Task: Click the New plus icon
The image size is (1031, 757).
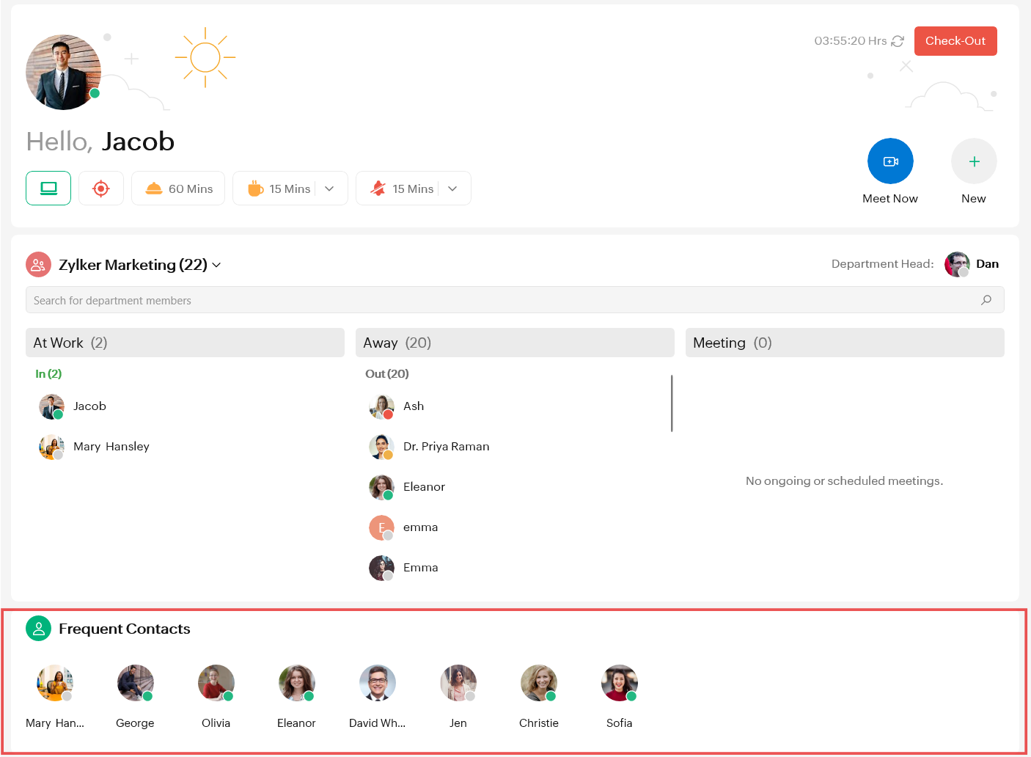Action: (974, 161)
